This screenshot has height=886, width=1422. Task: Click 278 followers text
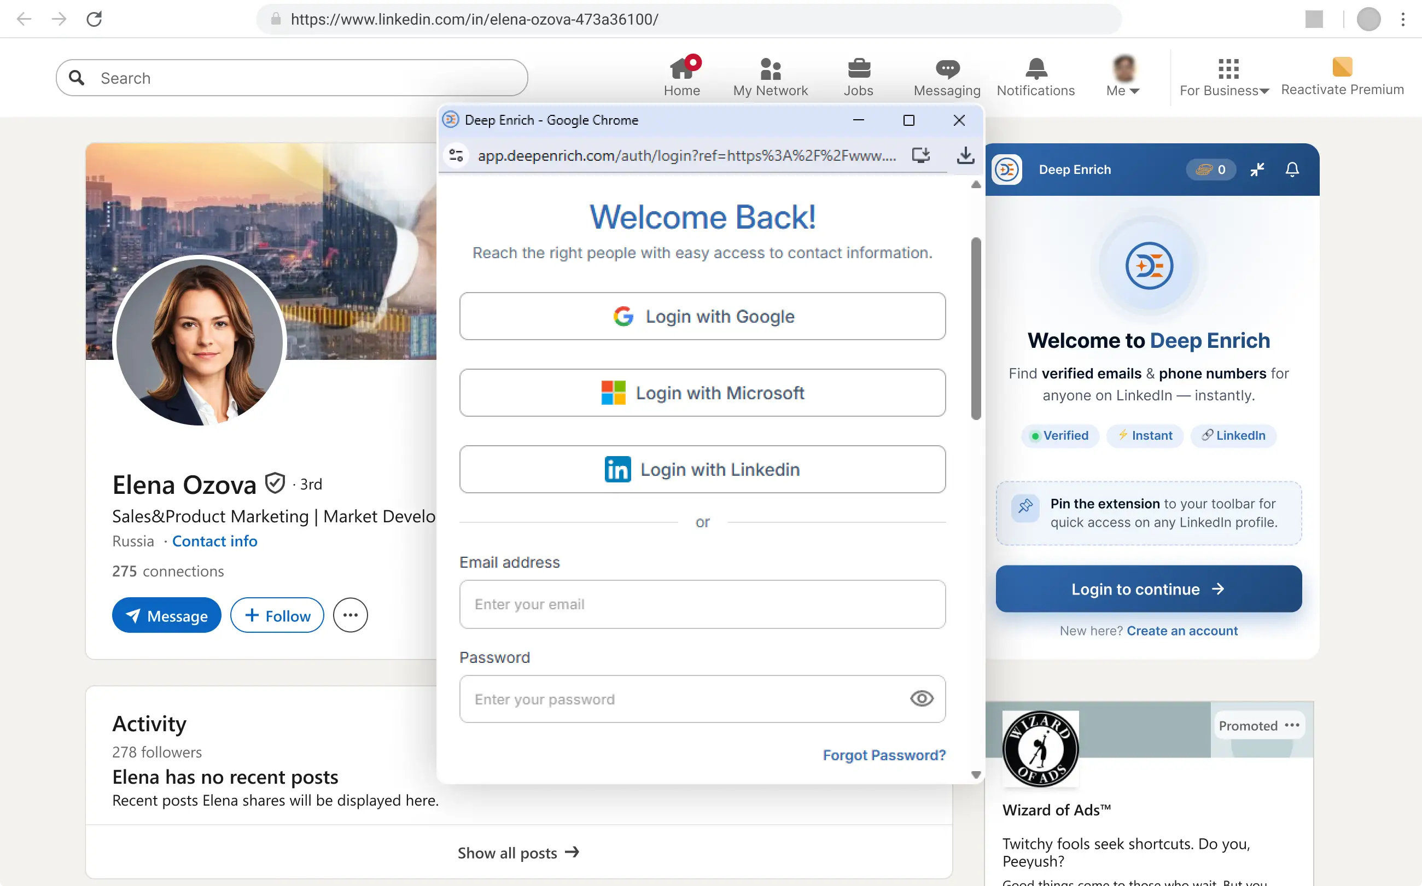coord(156,753)
